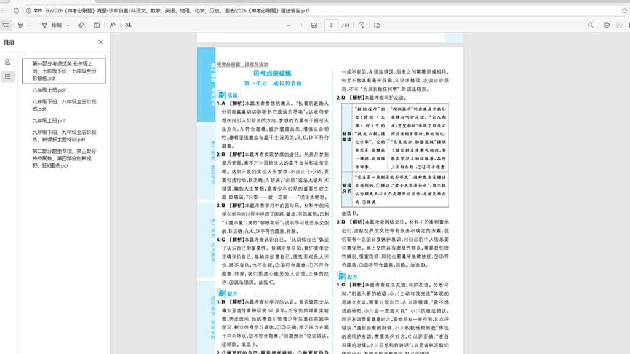
Task: Select the eraser tool
Action: 80,26
